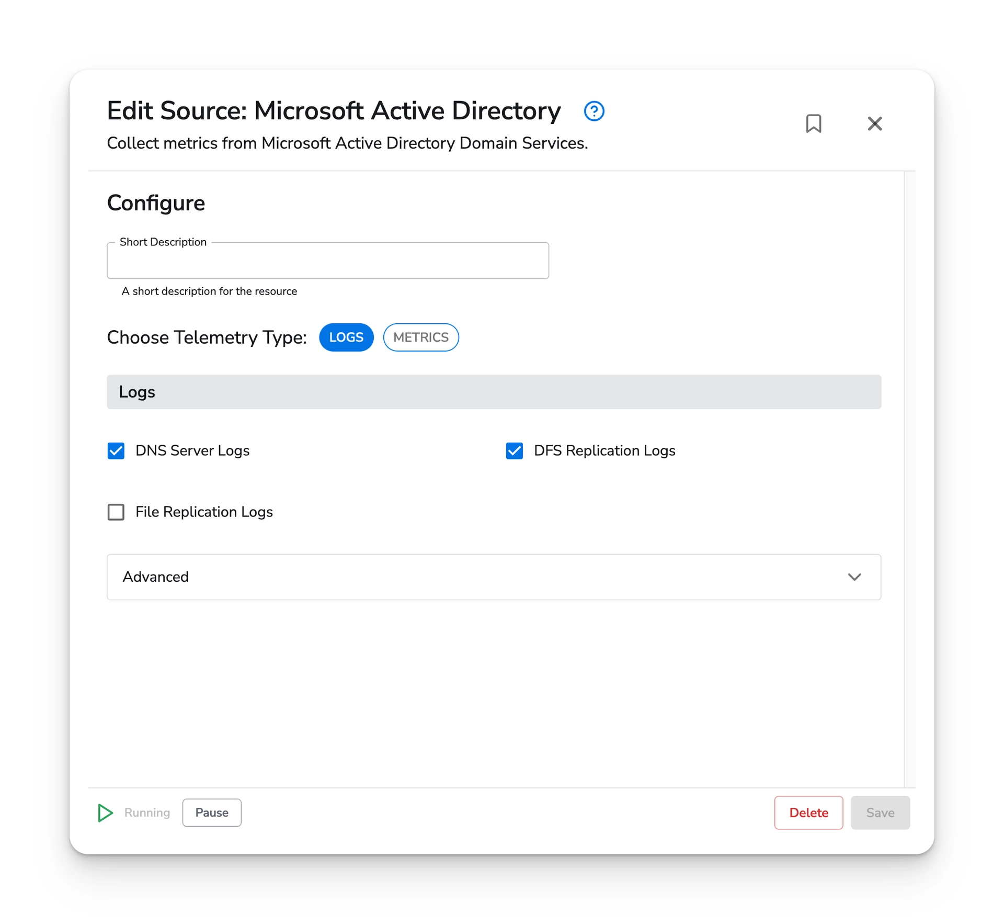
Task: Select the LOGS telemetry type
Action: (346, 337)
